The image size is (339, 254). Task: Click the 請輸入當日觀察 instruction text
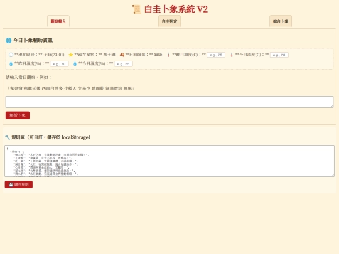(28, 77)
